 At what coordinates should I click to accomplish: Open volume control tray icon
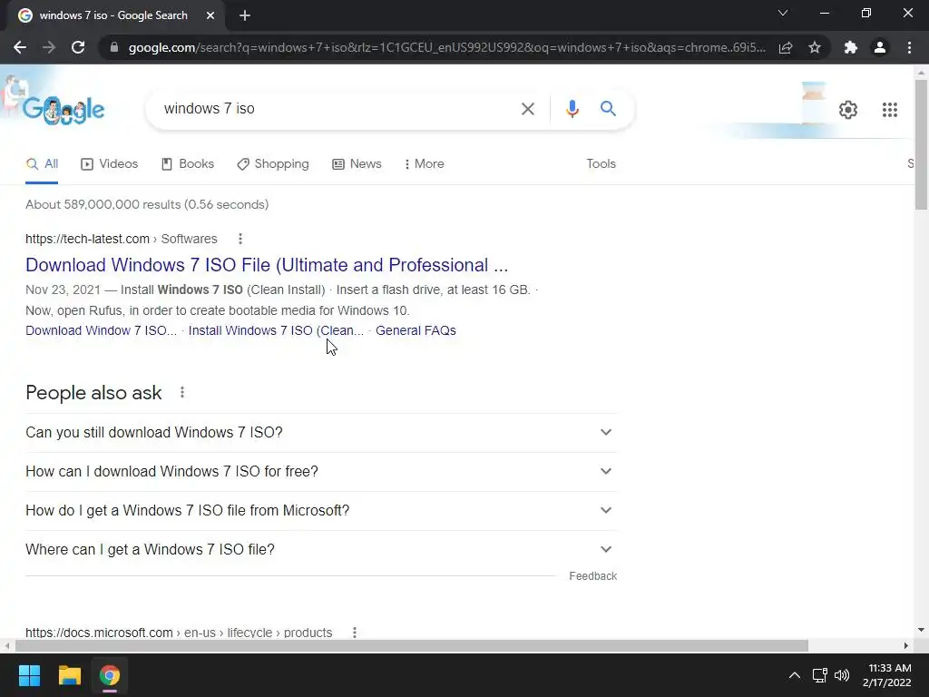click(842, 675)
